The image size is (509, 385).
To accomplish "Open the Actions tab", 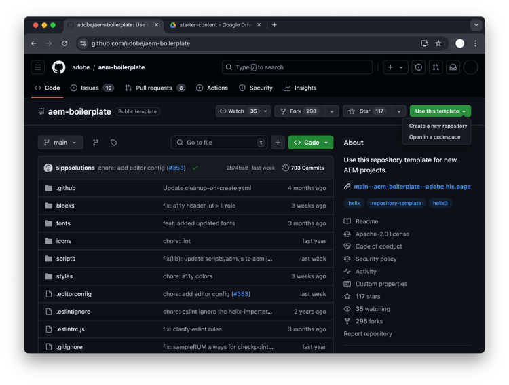I will tap(212, 88).
